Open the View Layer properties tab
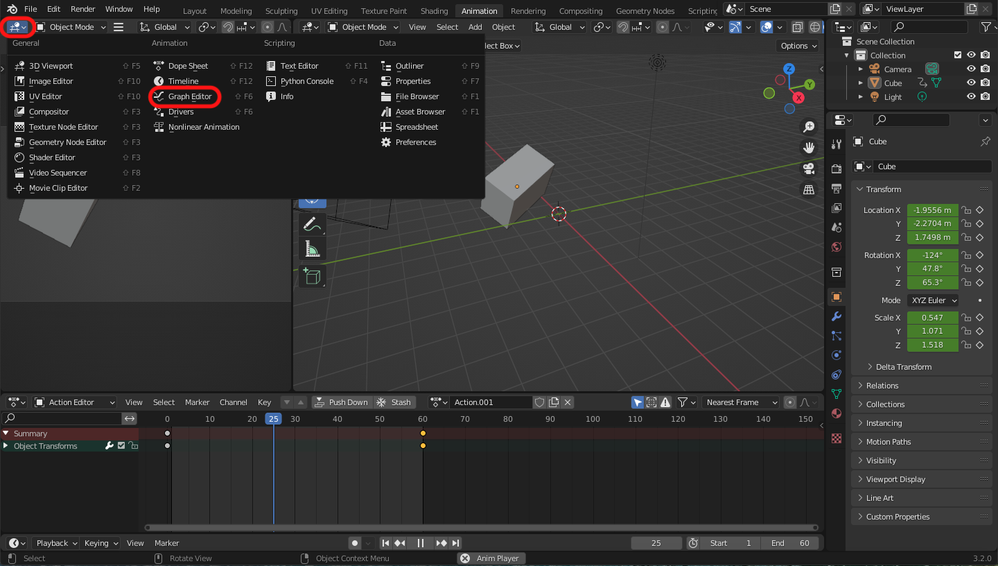Image resolution: width=998 pixels, height=566 pixels. [837, 207]
